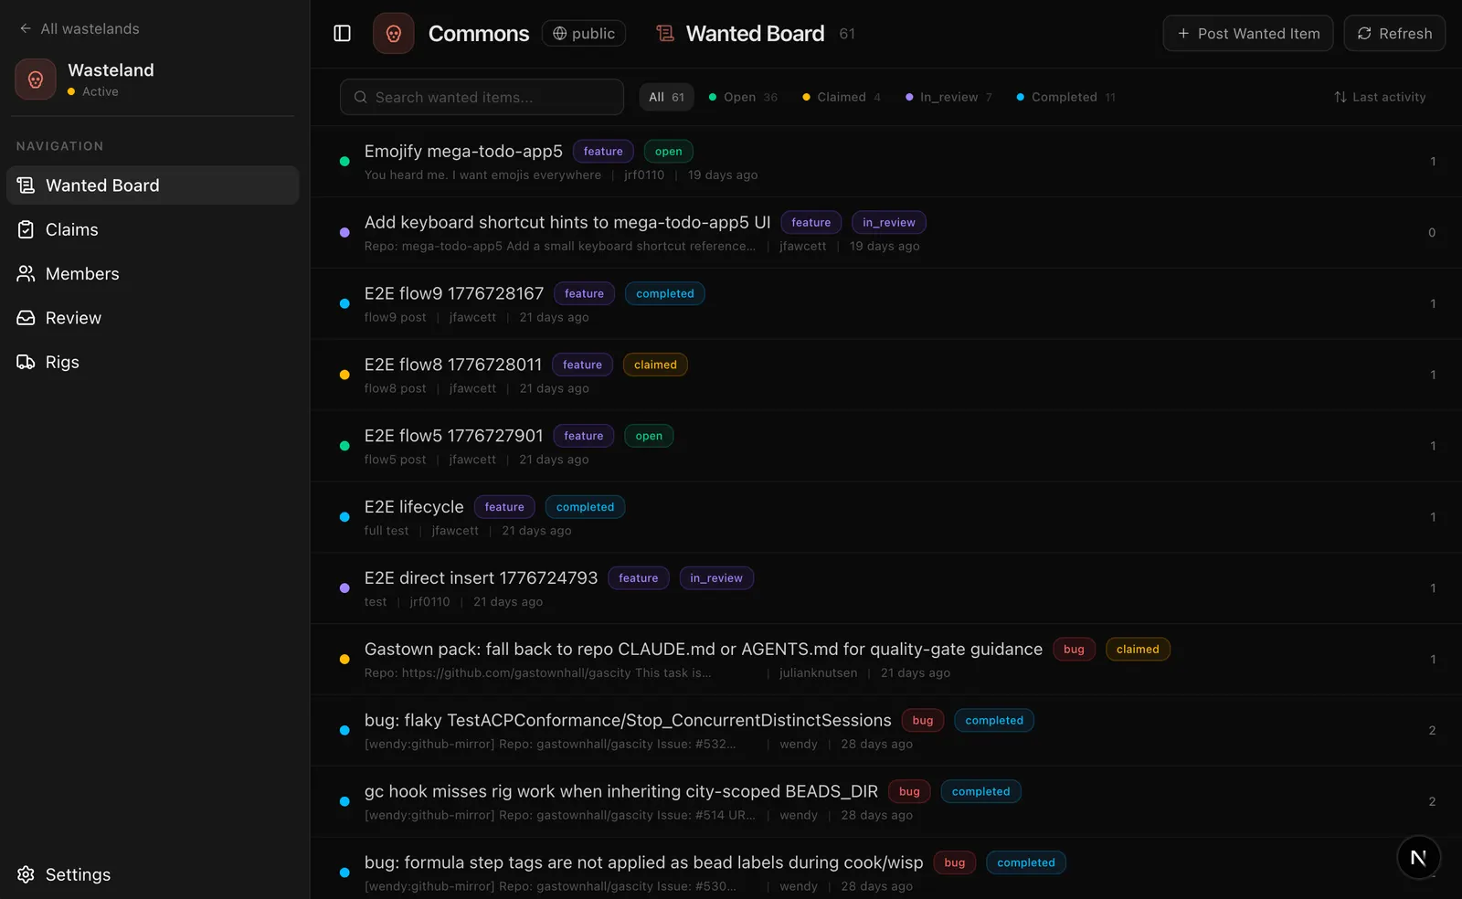This screenshot has height=899, width=1462.
Task: Filter by Completed items
Action: [1065, 98]
